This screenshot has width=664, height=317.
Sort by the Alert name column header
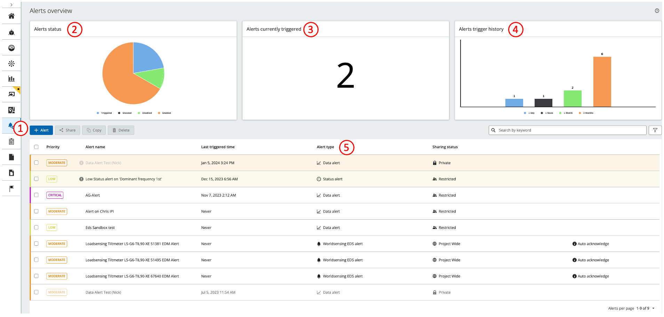tap(95, 147)
